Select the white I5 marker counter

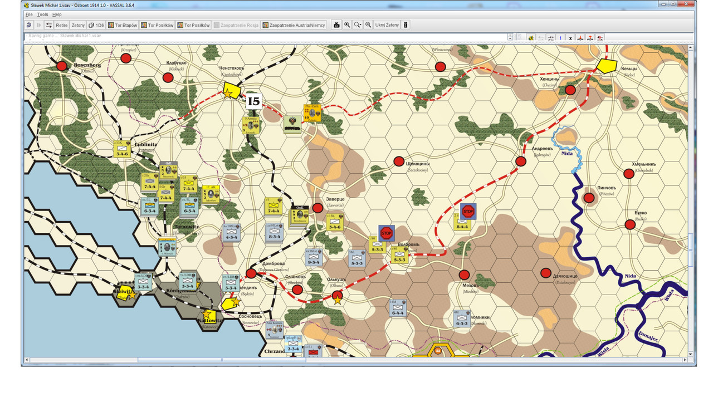click(x=254, y=101)
